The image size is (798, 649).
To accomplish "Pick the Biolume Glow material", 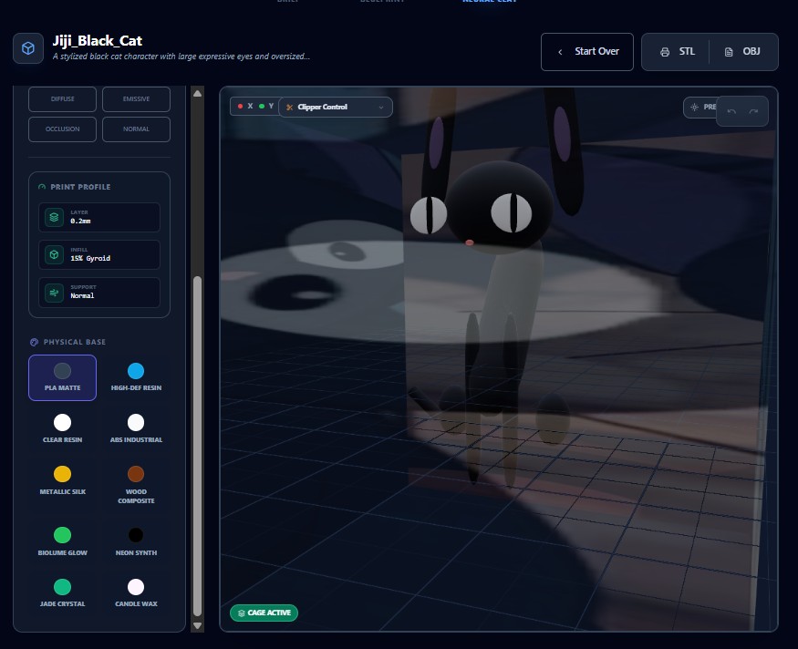I will [x=62, y=541].
